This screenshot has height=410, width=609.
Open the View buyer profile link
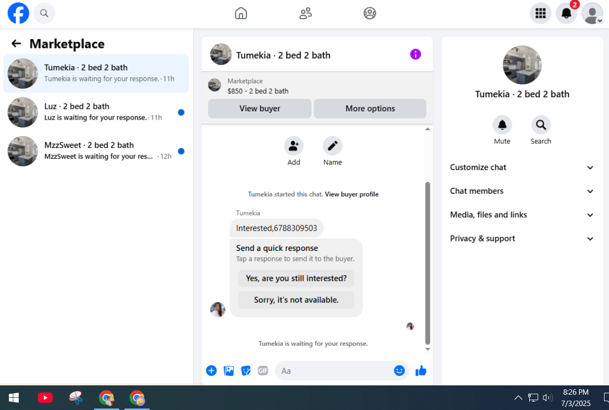pyautogui.click(x=352, y=194)
